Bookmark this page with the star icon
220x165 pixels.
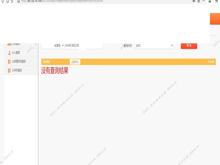click(199, 1)
